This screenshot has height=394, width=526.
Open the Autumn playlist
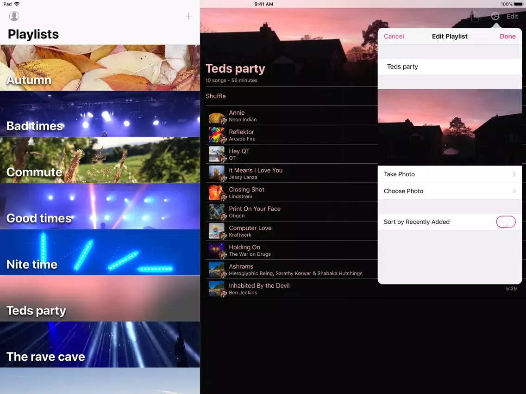tap(100, 68)
